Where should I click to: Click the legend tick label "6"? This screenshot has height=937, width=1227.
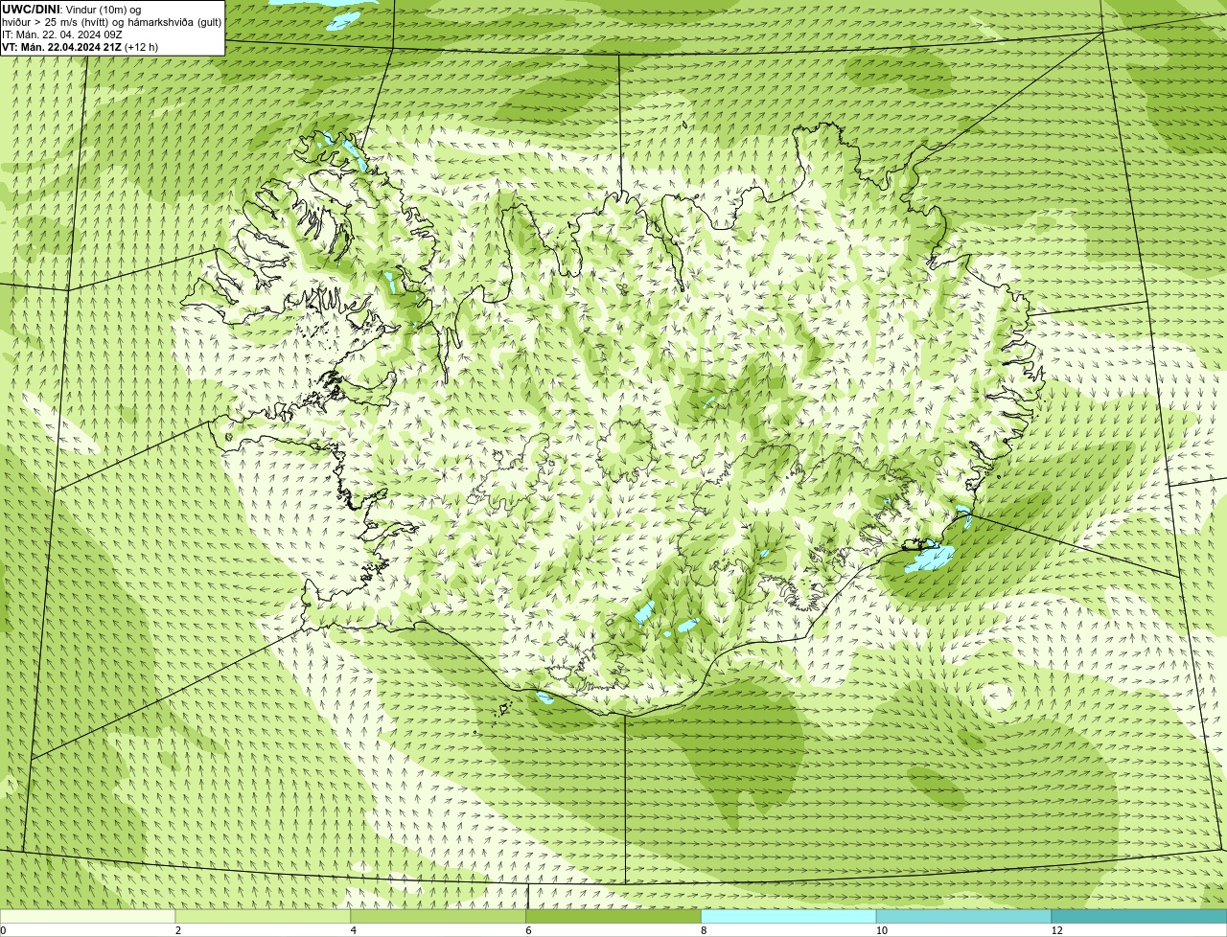click(527, 930)
